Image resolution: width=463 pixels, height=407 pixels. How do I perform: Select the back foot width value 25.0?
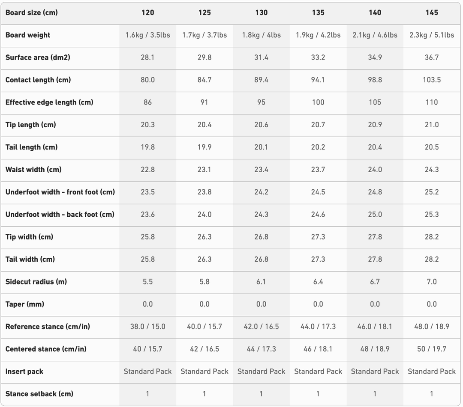pyautogui.click(x=375, y=214)
